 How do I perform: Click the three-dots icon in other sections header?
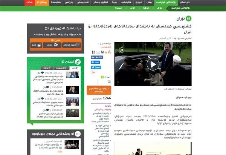[x=78, y=134]
